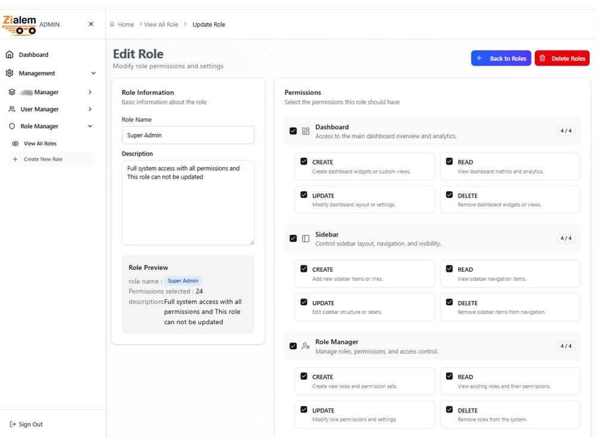Click the Zialem logo

20,24
